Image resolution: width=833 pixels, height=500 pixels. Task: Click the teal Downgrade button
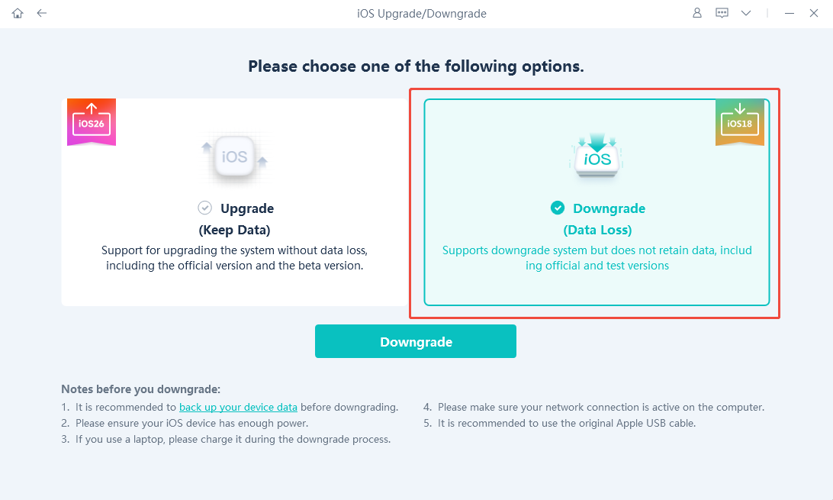coord(416,341)
